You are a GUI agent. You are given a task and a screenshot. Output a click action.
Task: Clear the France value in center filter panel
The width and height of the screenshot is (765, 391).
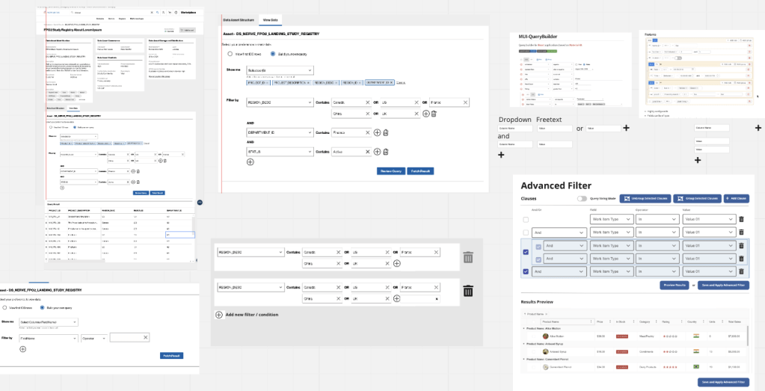[465, 102]
